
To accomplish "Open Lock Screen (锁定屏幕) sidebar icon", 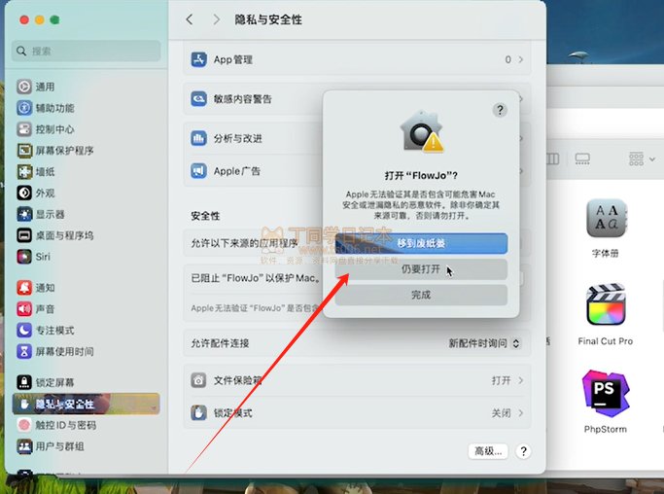I will coord(24,382).
